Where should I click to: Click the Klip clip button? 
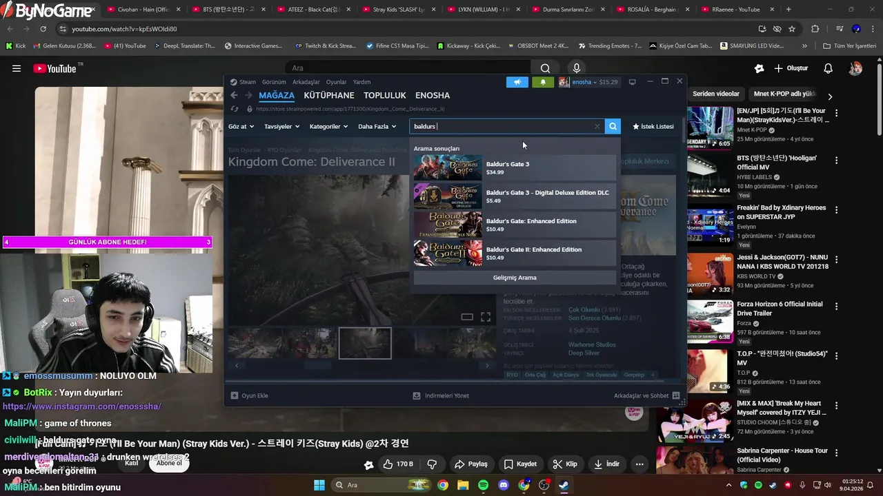pos(566,464)
